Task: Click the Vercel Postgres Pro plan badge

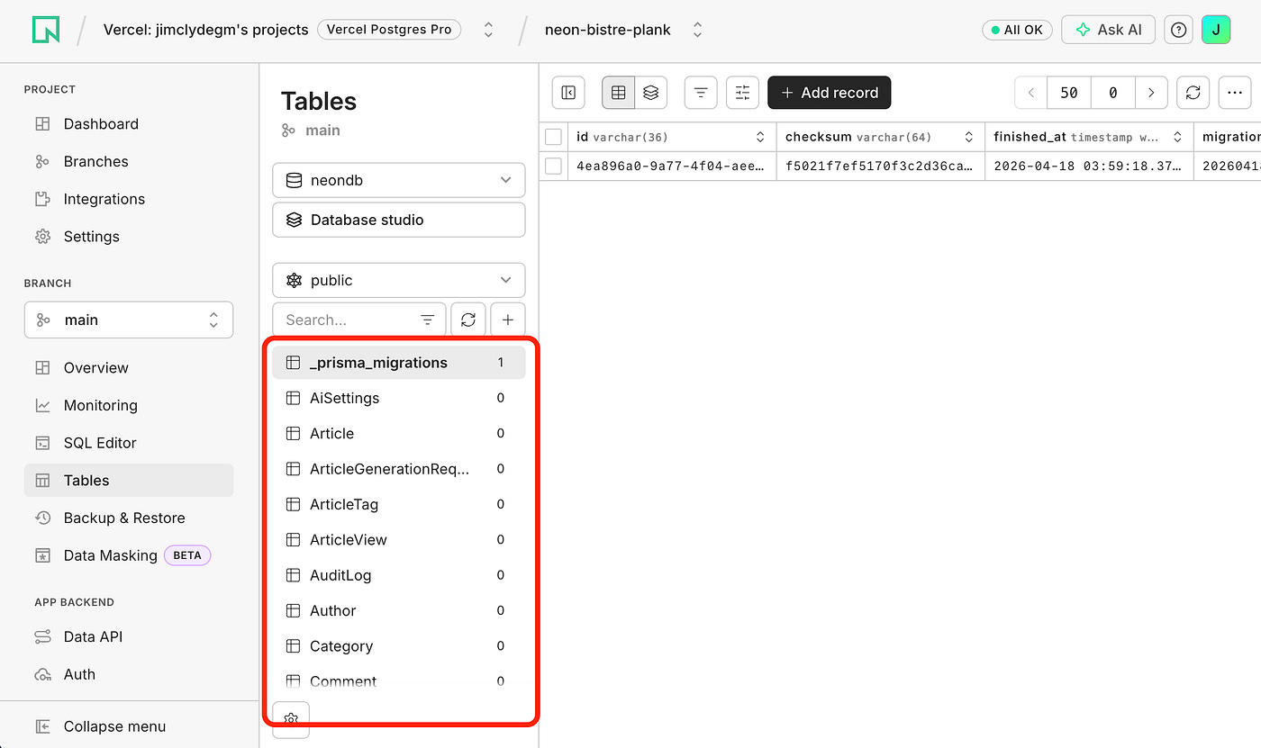Action: point(389,30)
